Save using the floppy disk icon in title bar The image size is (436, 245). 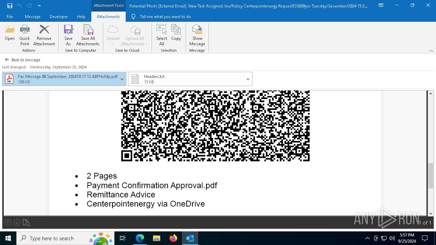click(10, 5)
